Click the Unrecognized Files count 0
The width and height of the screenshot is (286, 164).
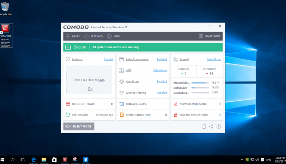point(166,115)
